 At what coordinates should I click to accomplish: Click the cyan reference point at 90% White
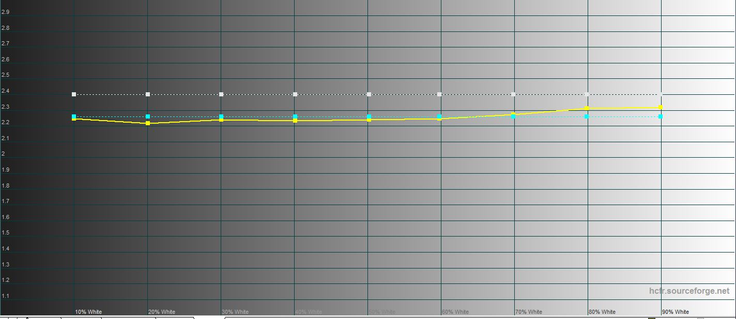click(661, 116)
